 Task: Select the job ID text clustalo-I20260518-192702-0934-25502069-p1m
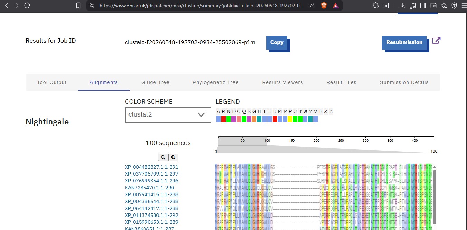[x=190, y=42]
